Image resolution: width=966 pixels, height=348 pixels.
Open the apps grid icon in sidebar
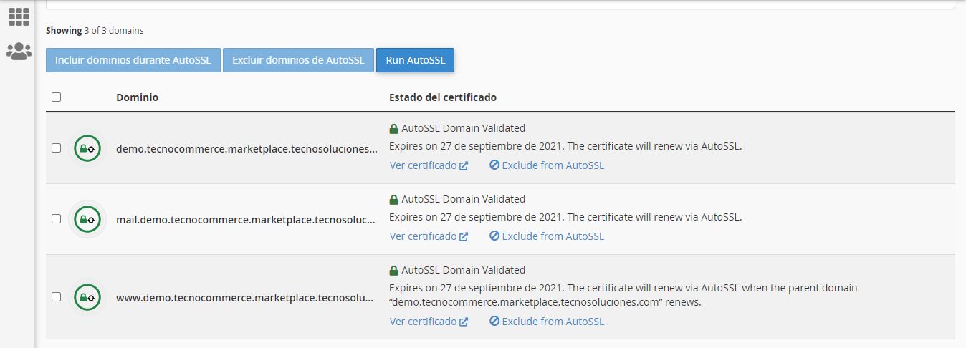(x=19, y=16)
